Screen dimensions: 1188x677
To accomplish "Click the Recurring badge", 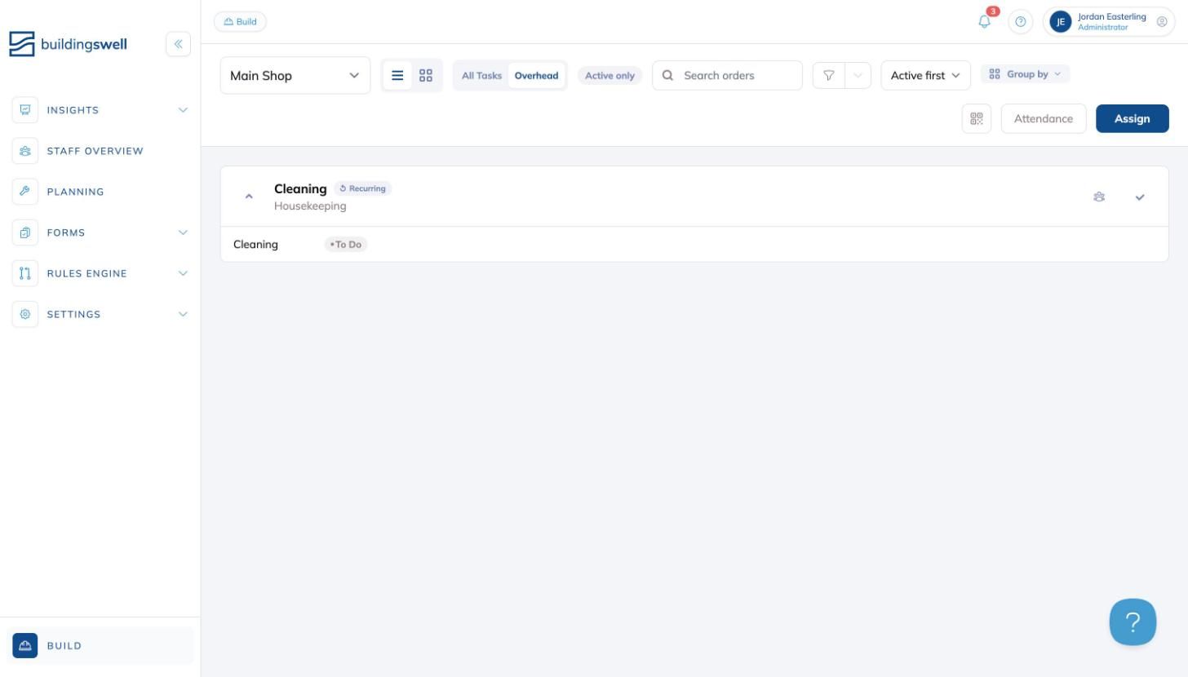I will (x=362, y=188).
